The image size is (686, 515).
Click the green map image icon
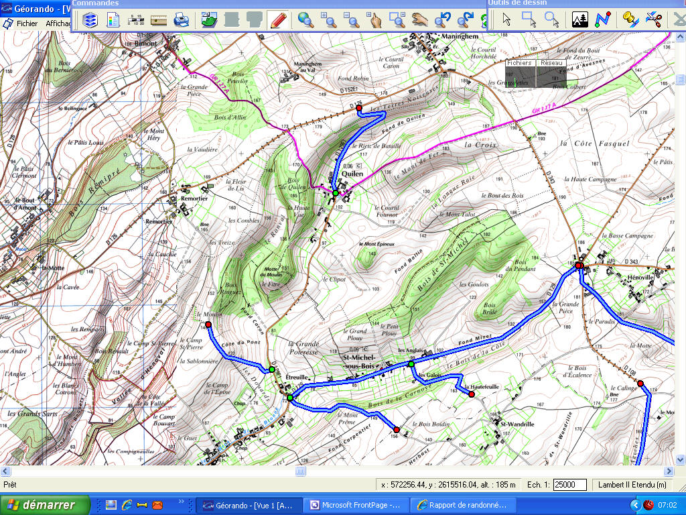tap(210, 20)
